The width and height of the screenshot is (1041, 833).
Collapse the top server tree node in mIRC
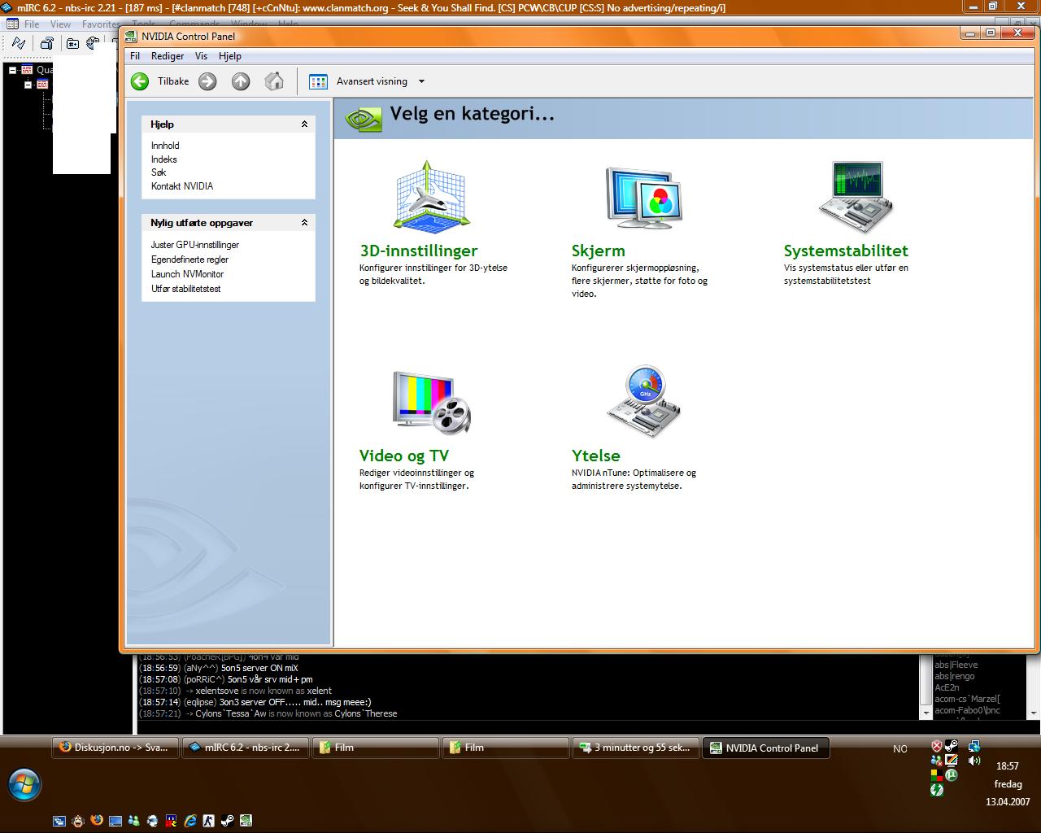[13, 70]
